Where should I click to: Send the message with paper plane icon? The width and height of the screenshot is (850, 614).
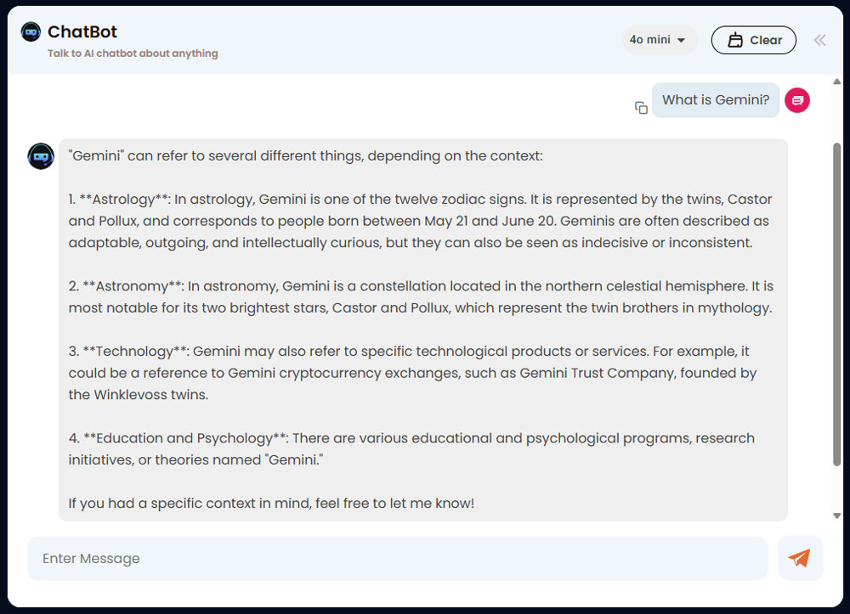click(x=799, y=558)
